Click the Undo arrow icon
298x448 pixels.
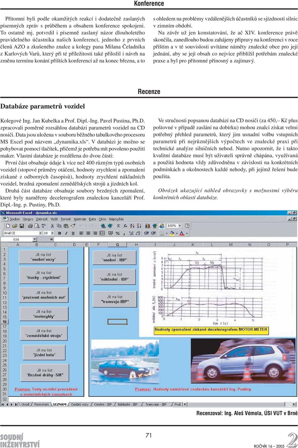coord(81,226)
